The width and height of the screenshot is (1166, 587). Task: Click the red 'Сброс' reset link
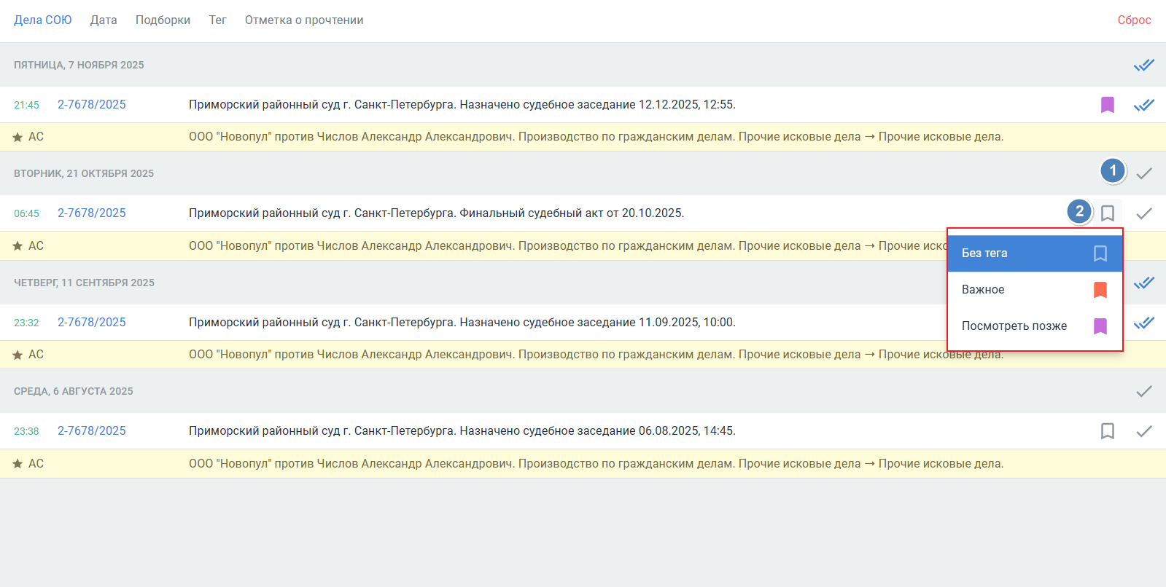coord(1133,20)
